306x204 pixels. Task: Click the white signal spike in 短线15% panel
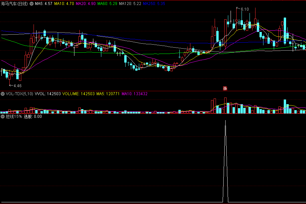[225, 161]
